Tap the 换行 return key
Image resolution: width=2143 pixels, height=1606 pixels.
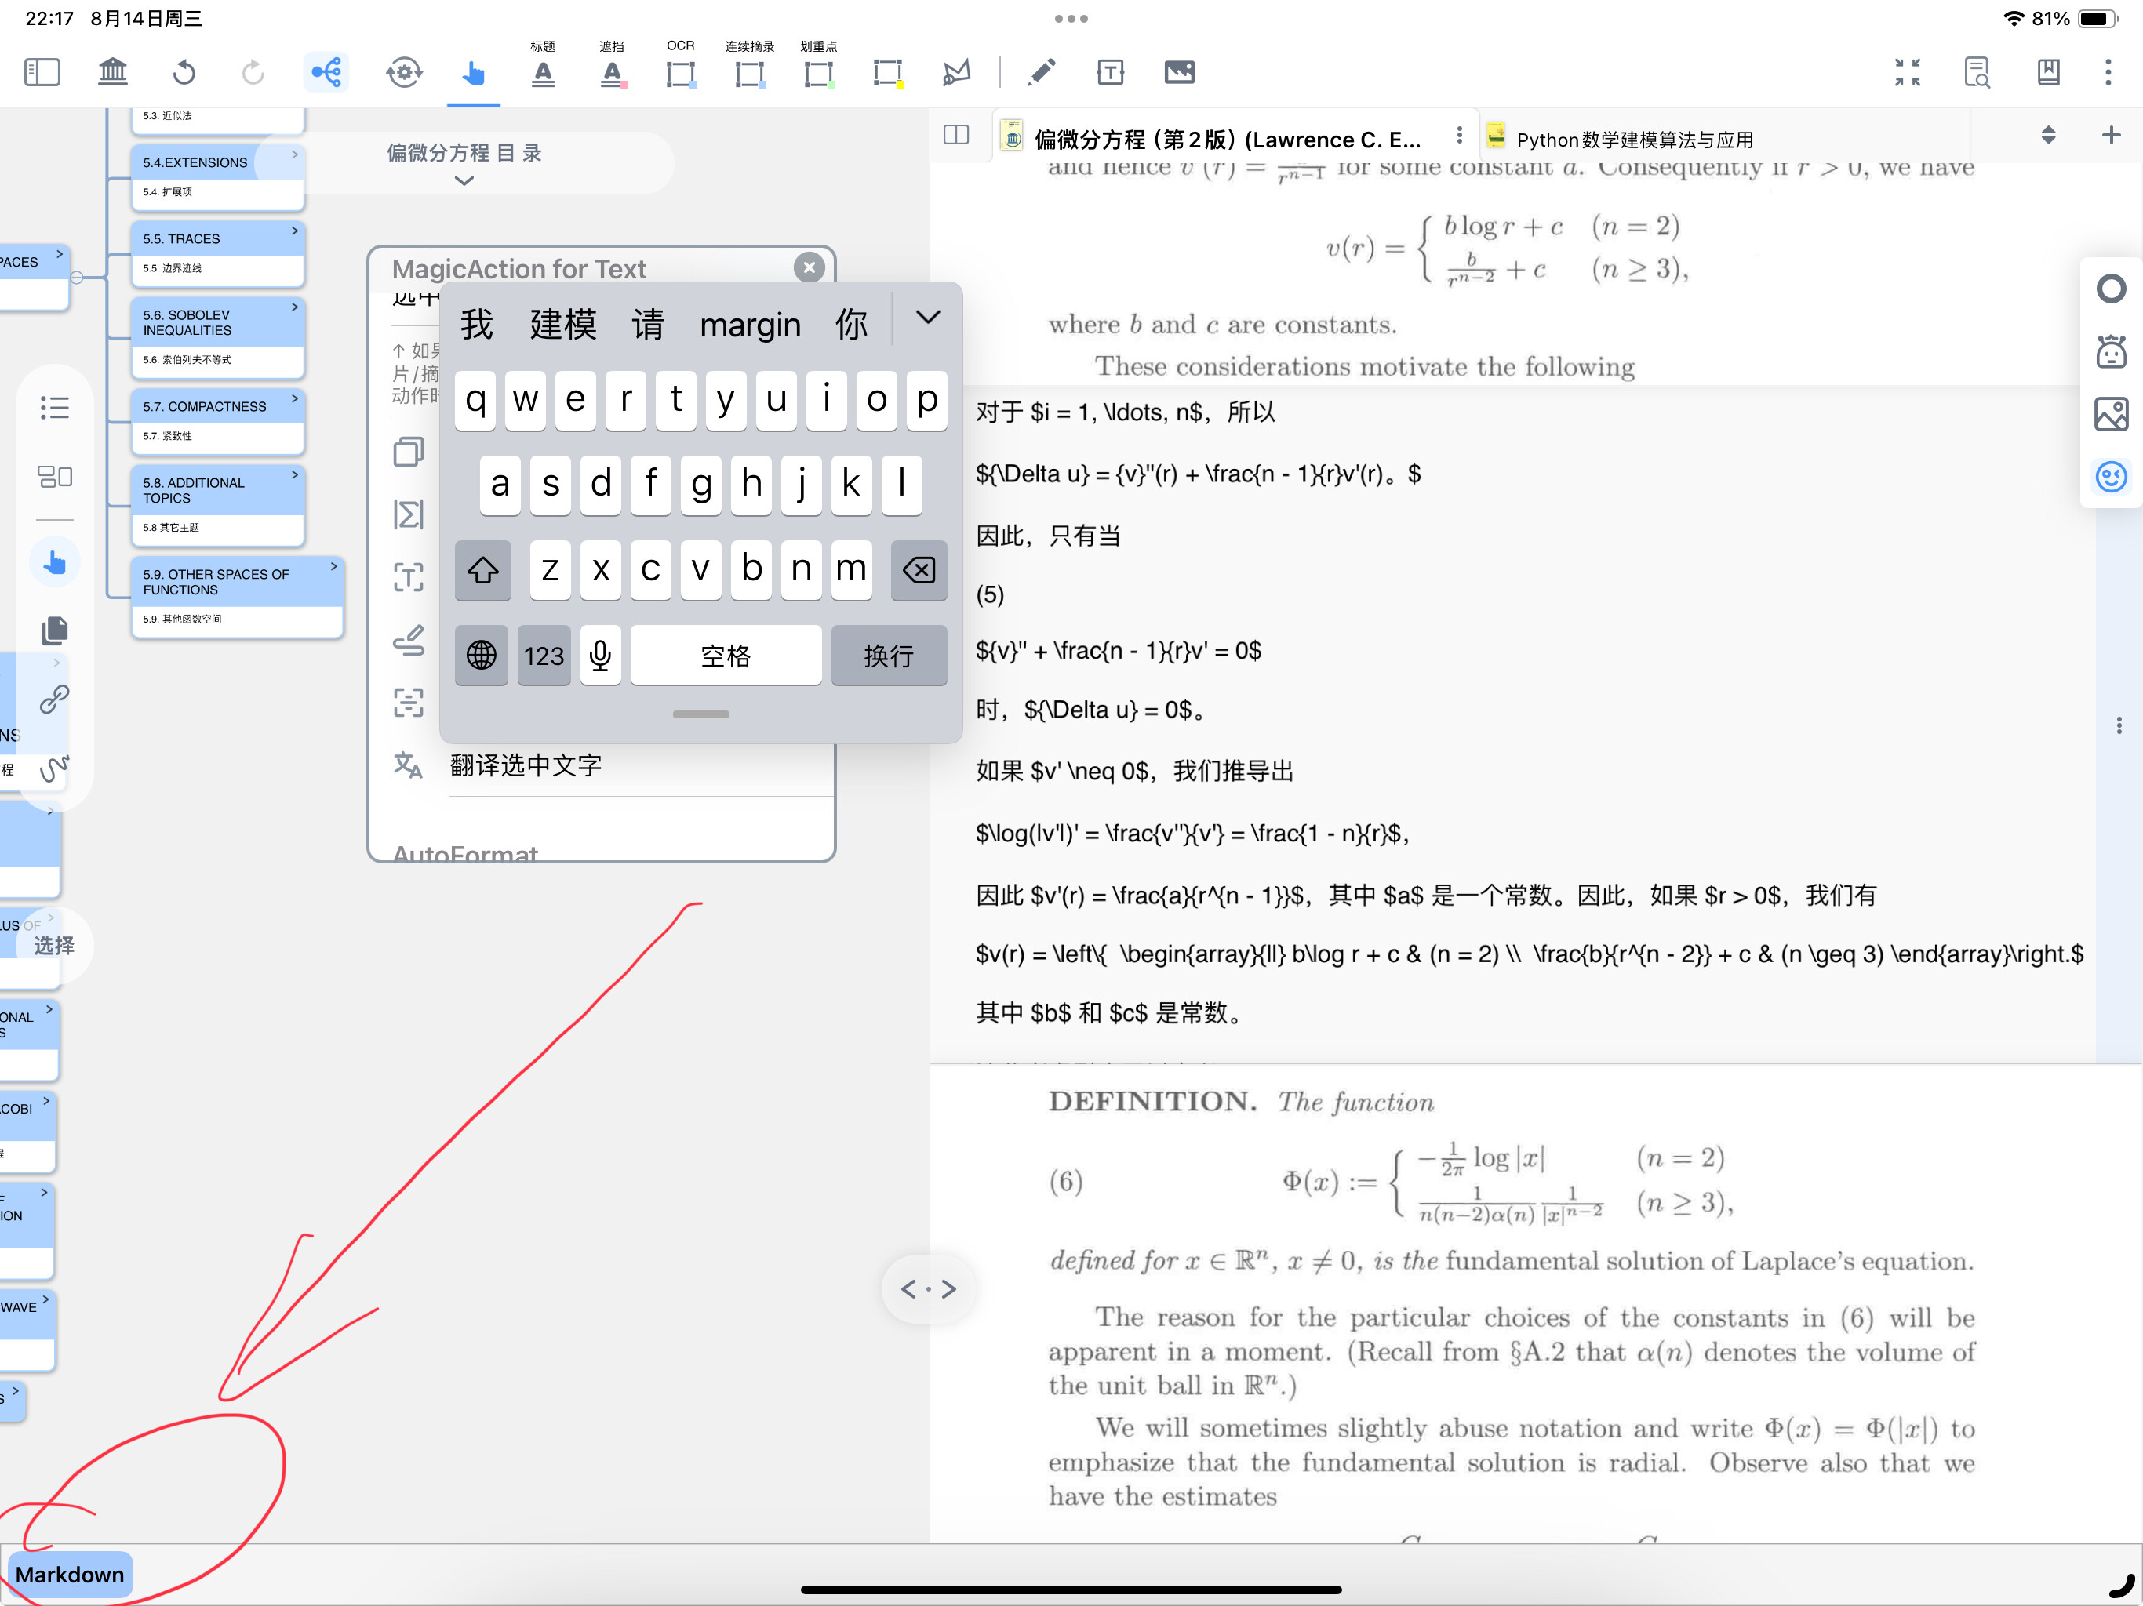point(889,656)
